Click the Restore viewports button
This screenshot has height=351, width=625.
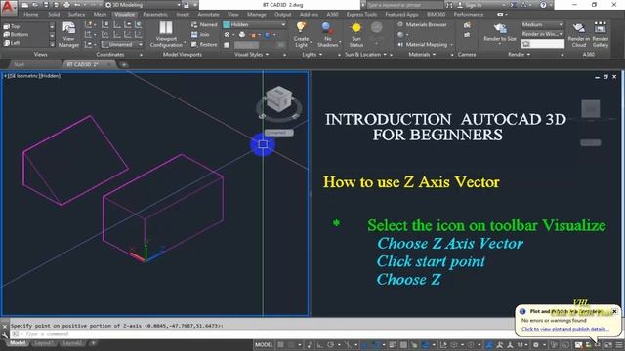(204, 45)
